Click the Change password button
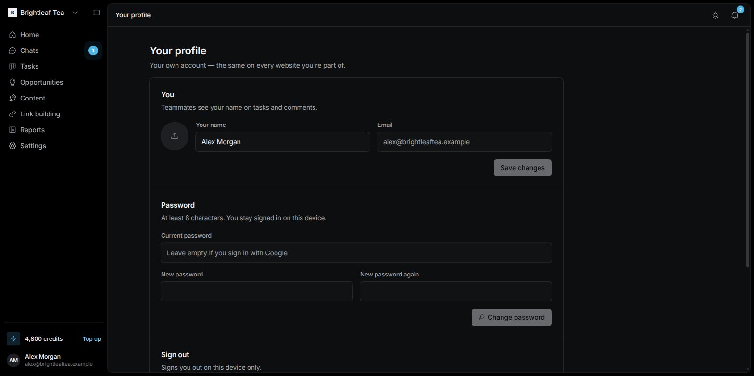Image resolution: width=754 pixels, height=376 pixels. point(512,317)
